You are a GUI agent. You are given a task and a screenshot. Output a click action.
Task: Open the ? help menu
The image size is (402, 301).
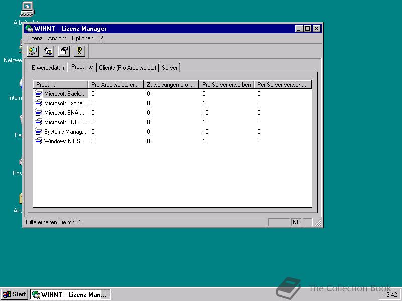(102, 39)
